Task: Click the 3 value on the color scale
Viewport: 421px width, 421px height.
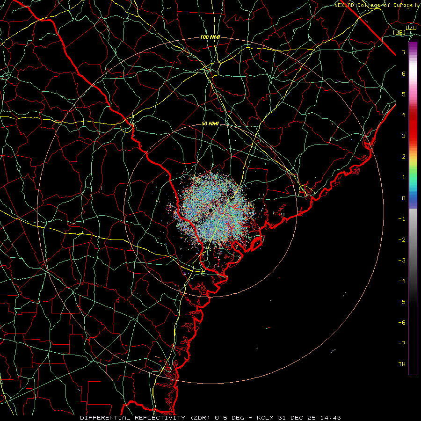Action: point(404,136)
